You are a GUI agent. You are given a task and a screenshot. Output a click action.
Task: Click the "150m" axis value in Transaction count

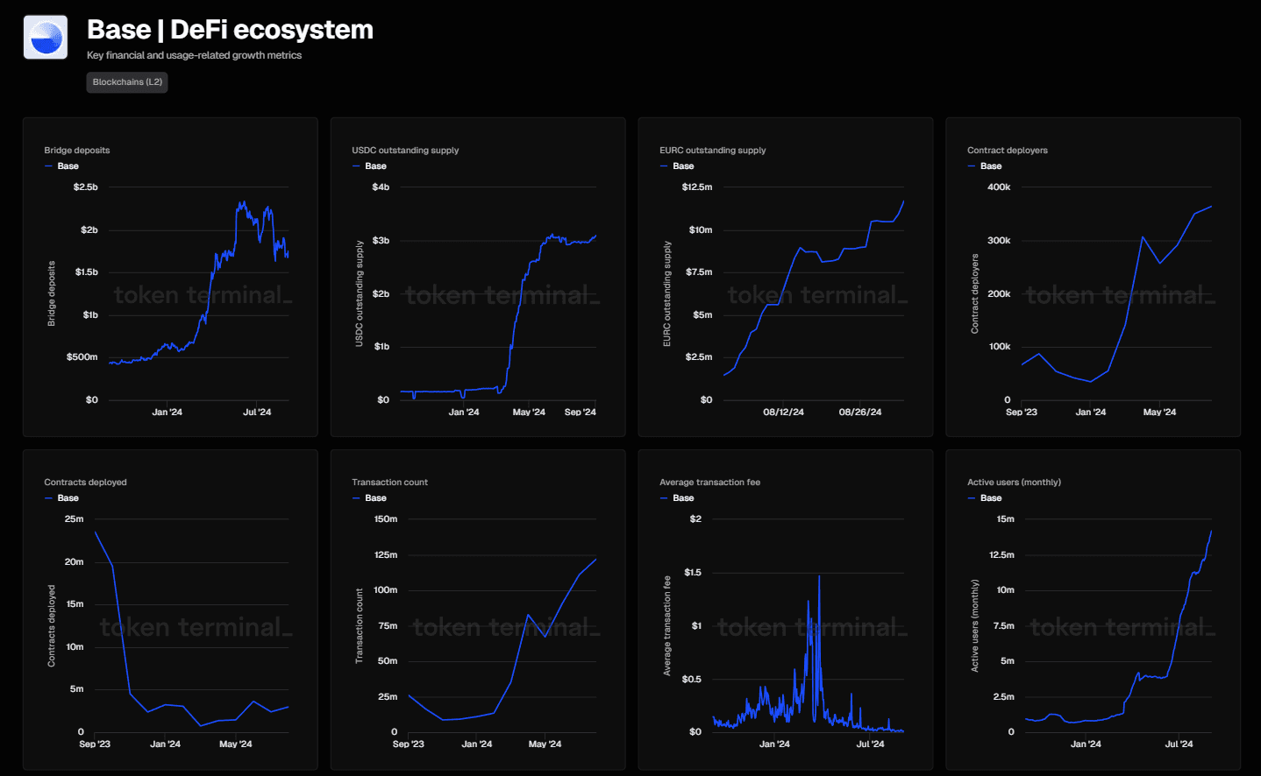(x=386, y=519)
